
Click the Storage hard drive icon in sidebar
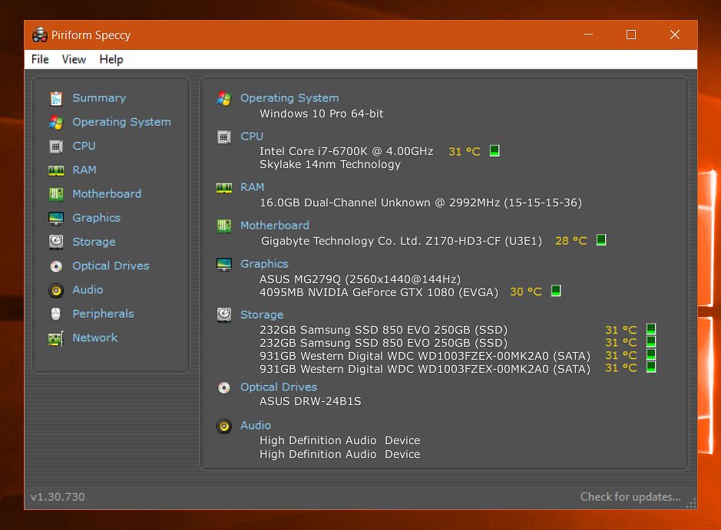[x=56, y=242]
